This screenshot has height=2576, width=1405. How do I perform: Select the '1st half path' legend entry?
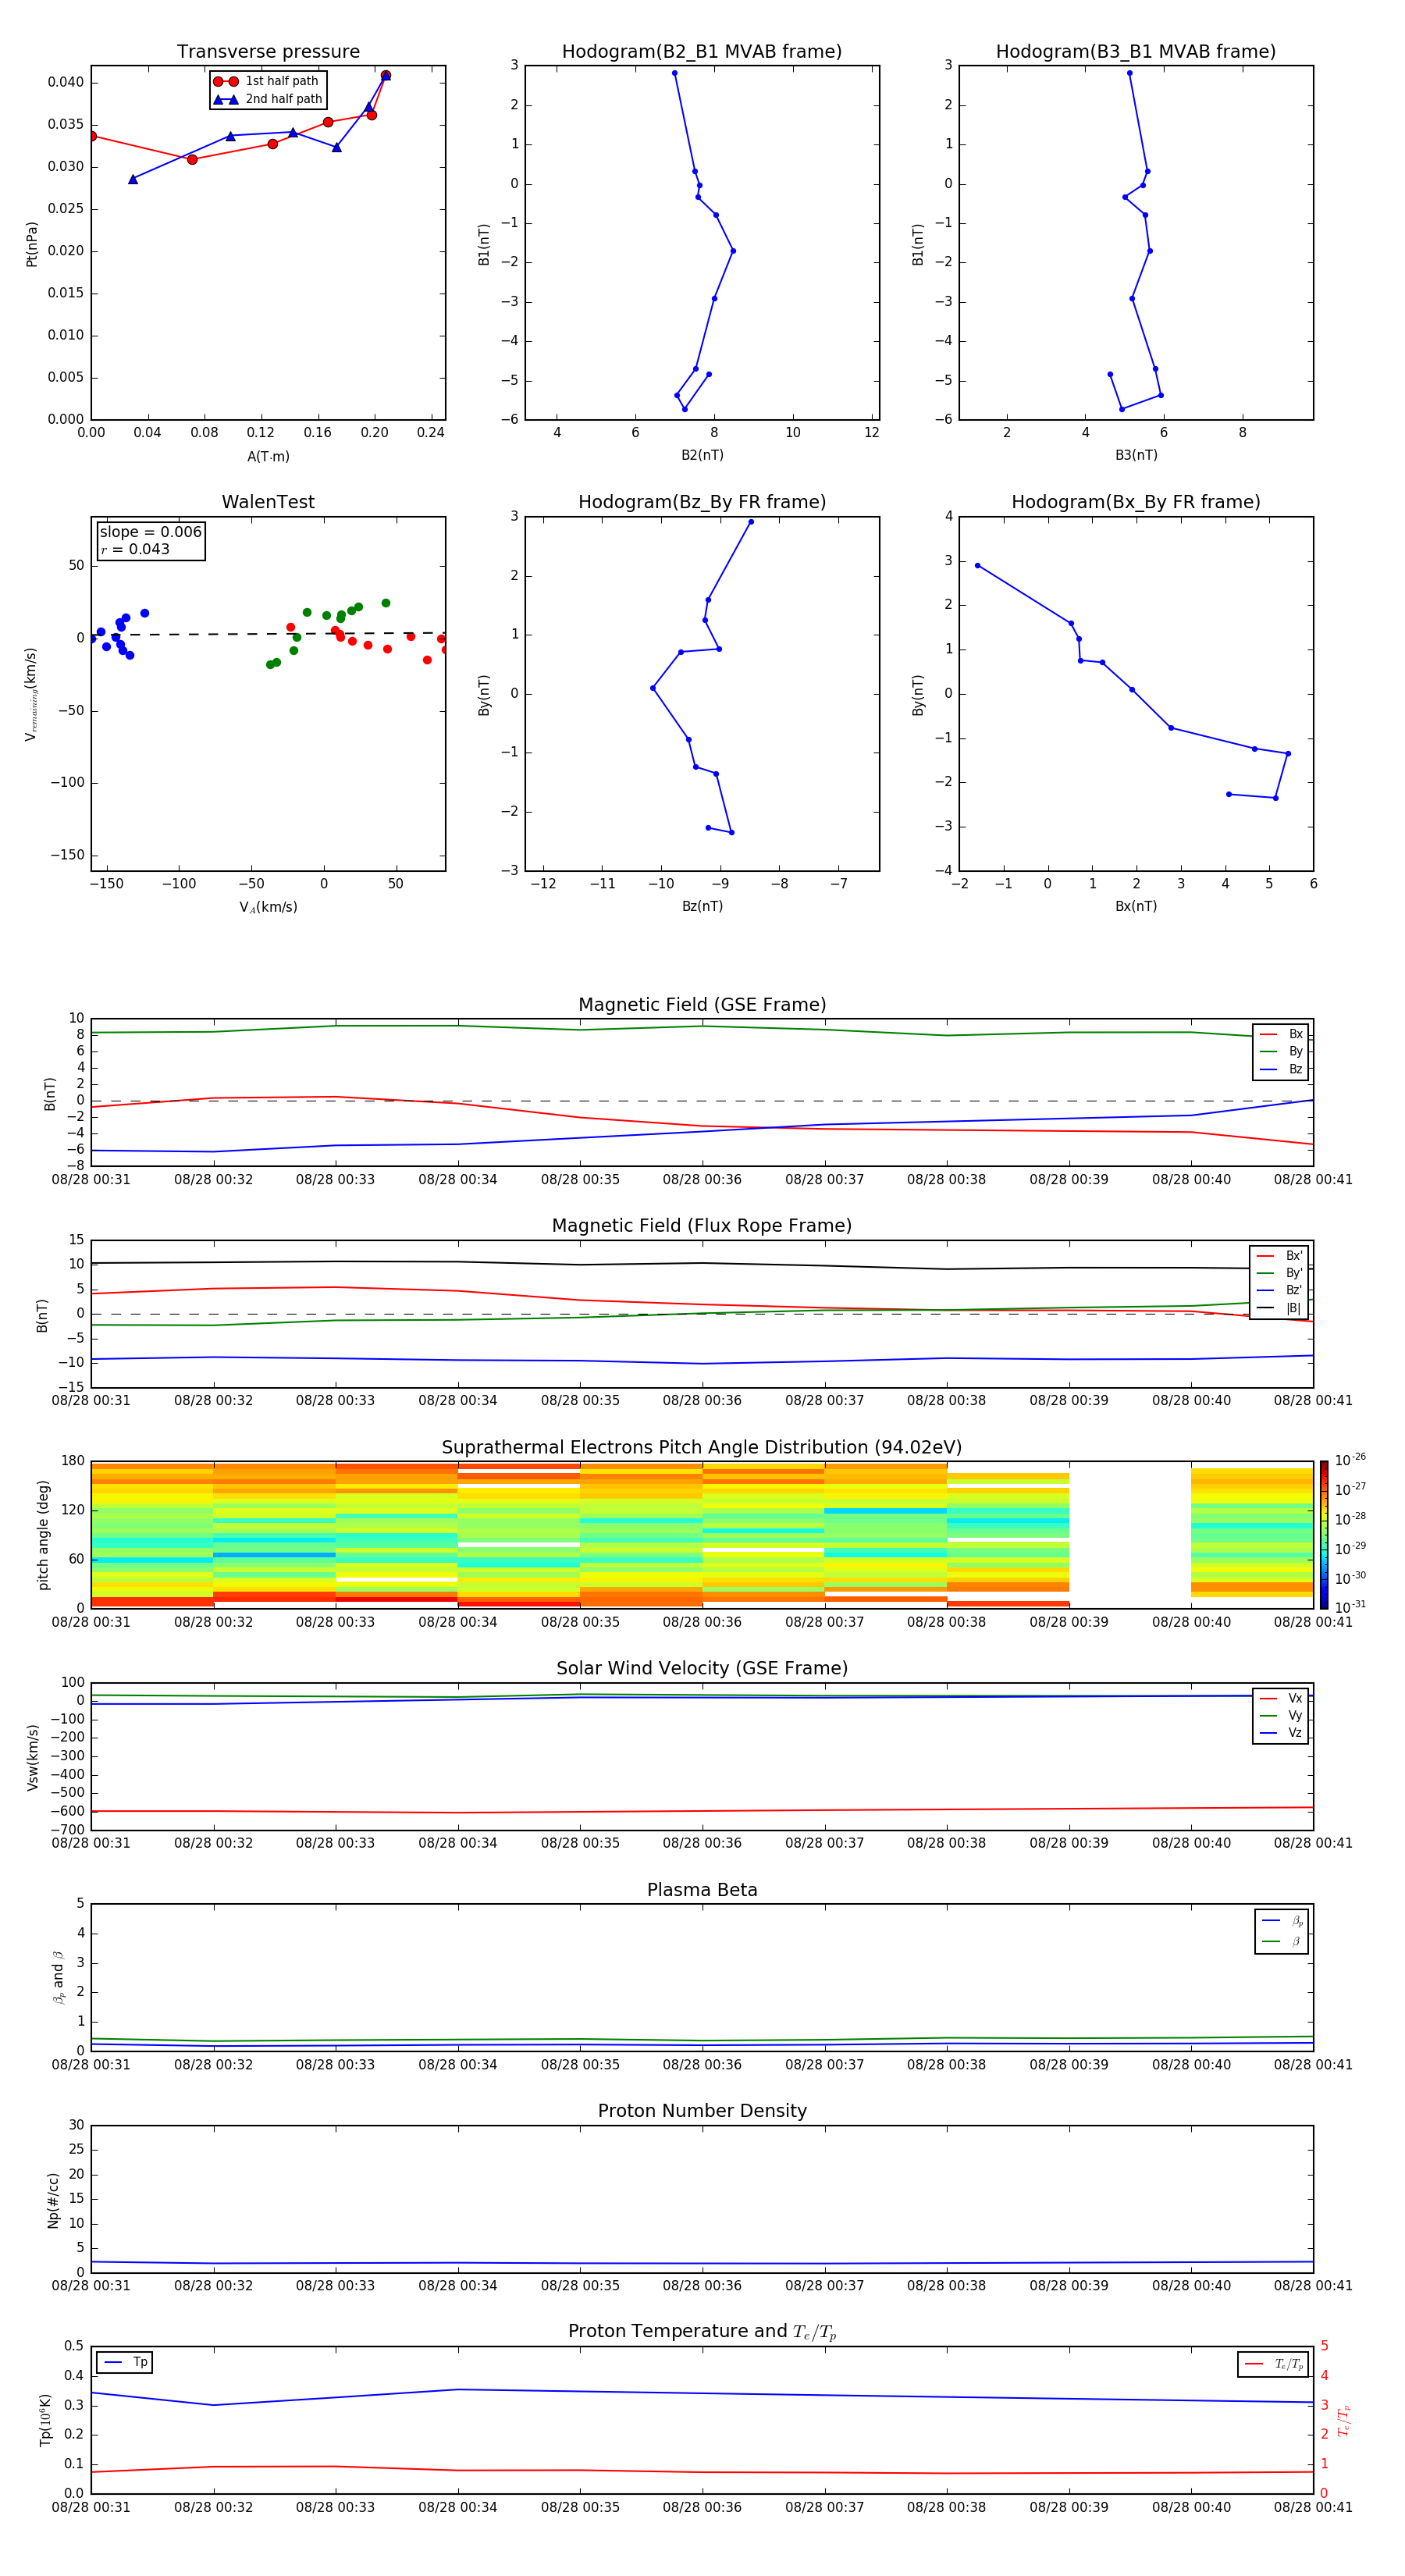click(267, 81)
